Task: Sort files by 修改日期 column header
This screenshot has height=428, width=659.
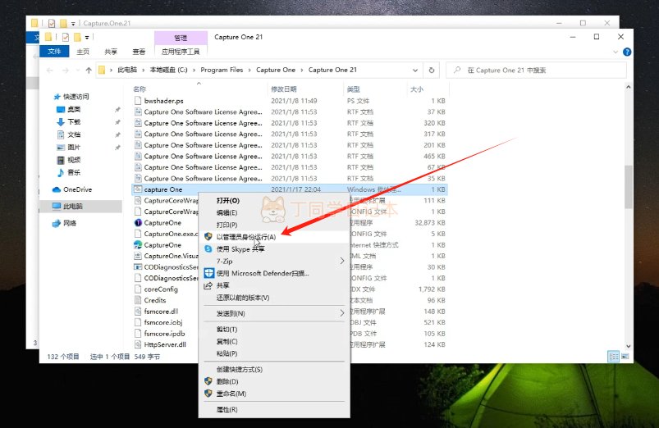Action: tap(284, 89)
